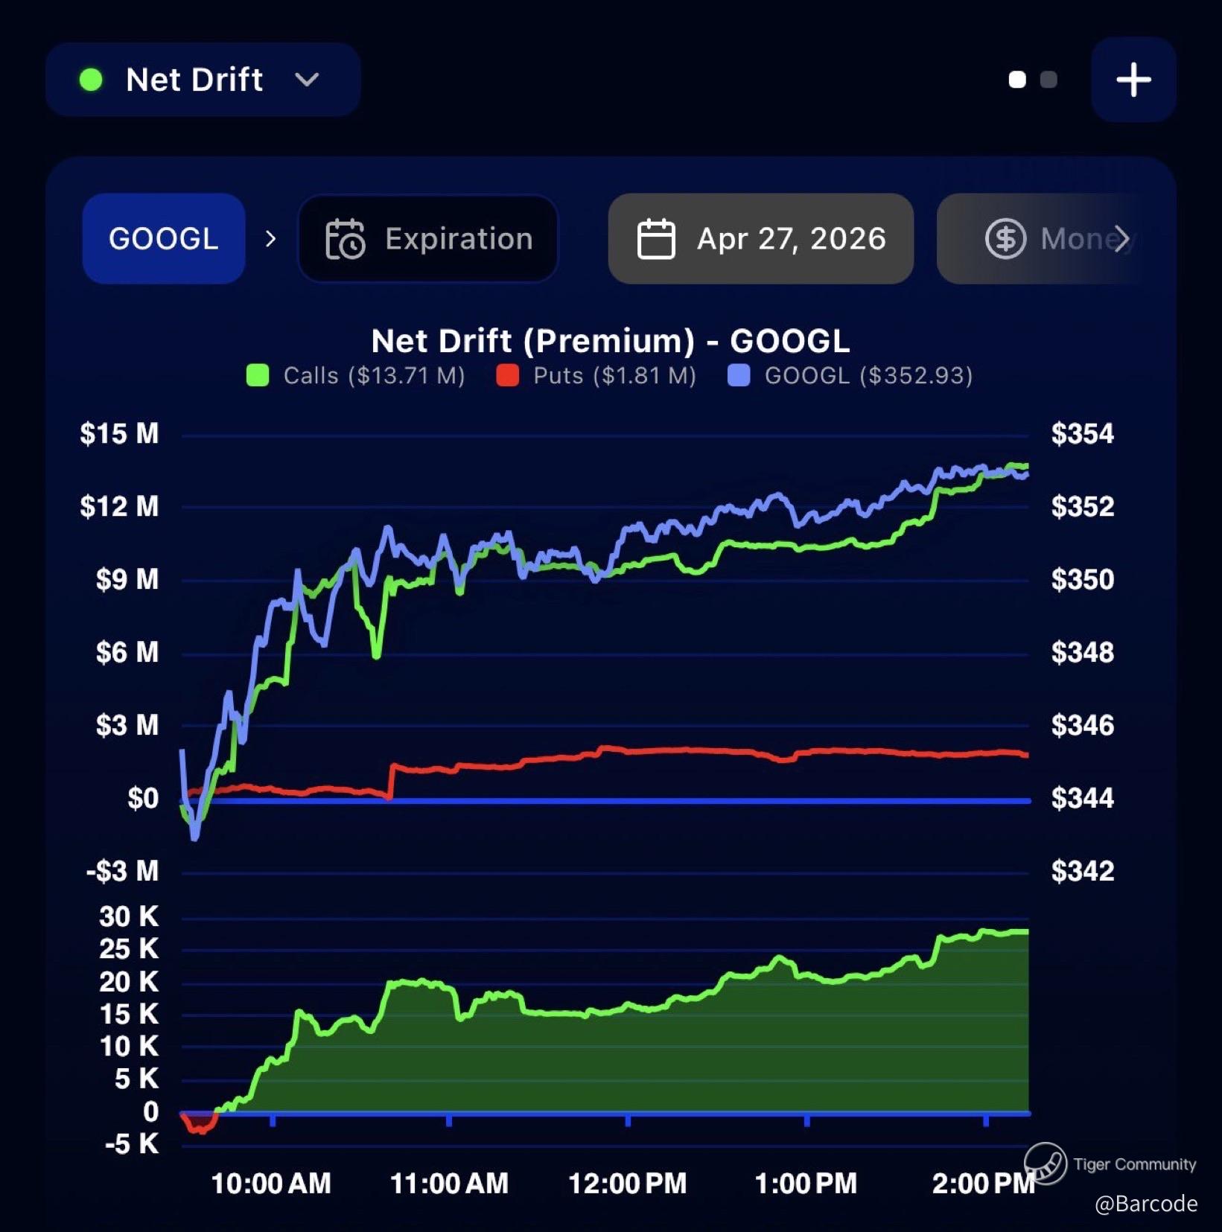Viewport: 1222px width, 1232px height.
Task: Click the $346 price axis label
Action: (x=1083, y=725)
